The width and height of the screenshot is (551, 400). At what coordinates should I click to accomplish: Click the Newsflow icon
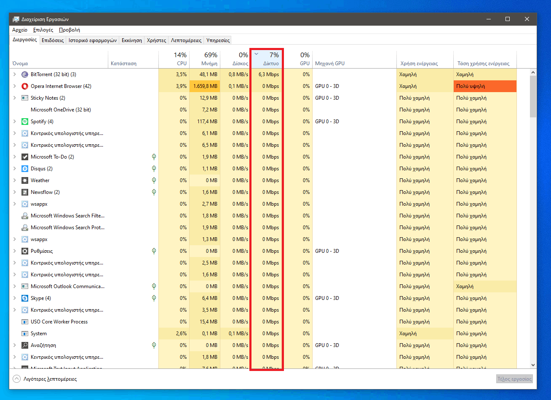(24, 192)
